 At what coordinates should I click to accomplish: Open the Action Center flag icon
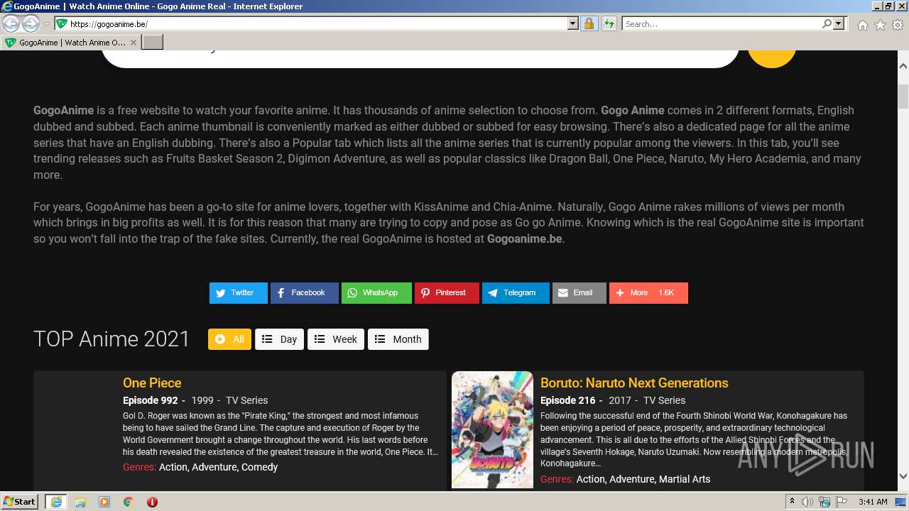[841, 502]
